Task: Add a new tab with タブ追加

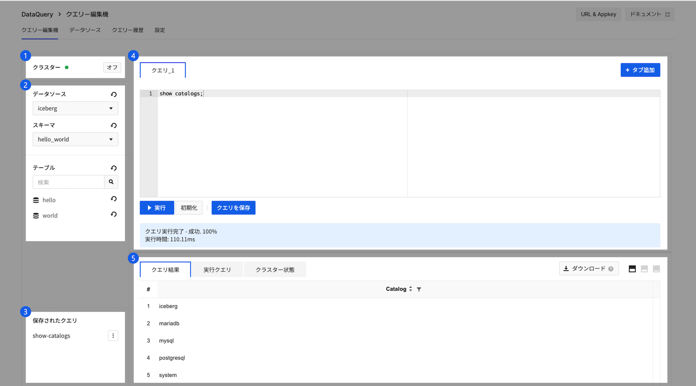Action: 640,70
